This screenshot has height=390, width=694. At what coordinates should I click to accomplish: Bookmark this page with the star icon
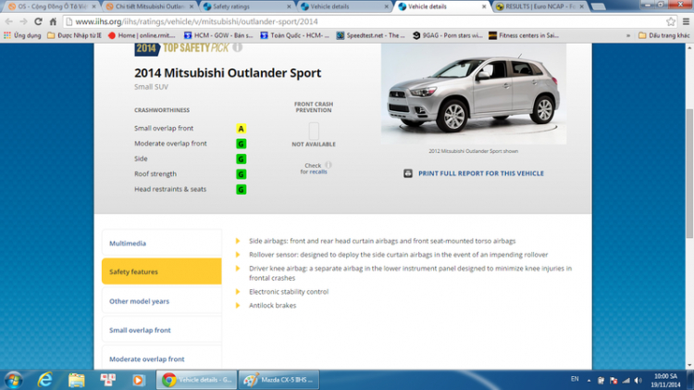671,21
